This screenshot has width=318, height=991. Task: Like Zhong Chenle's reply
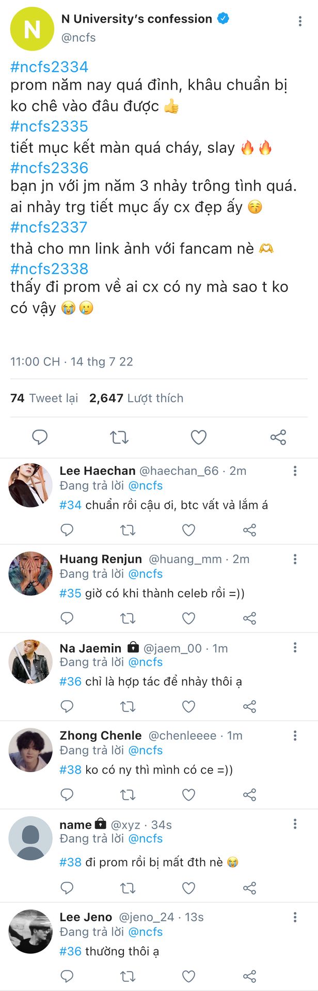tap(189, 795)
